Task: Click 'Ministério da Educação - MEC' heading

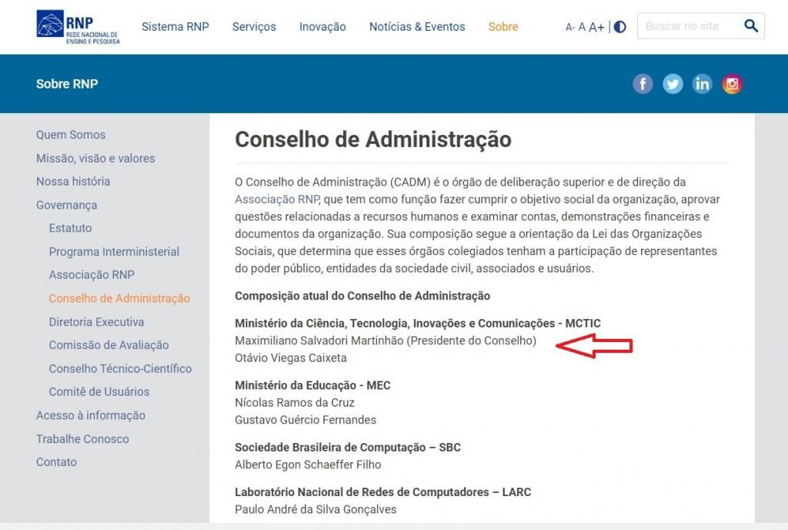Action: click(x=312, y=385)
